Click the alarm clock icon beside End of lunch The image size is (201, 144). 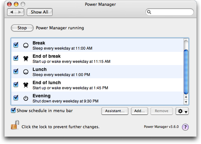[x=26, y=85]
